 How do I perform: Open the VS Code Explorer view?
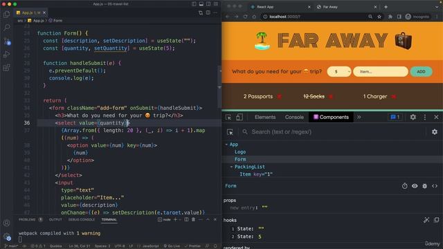coord(6,14)
